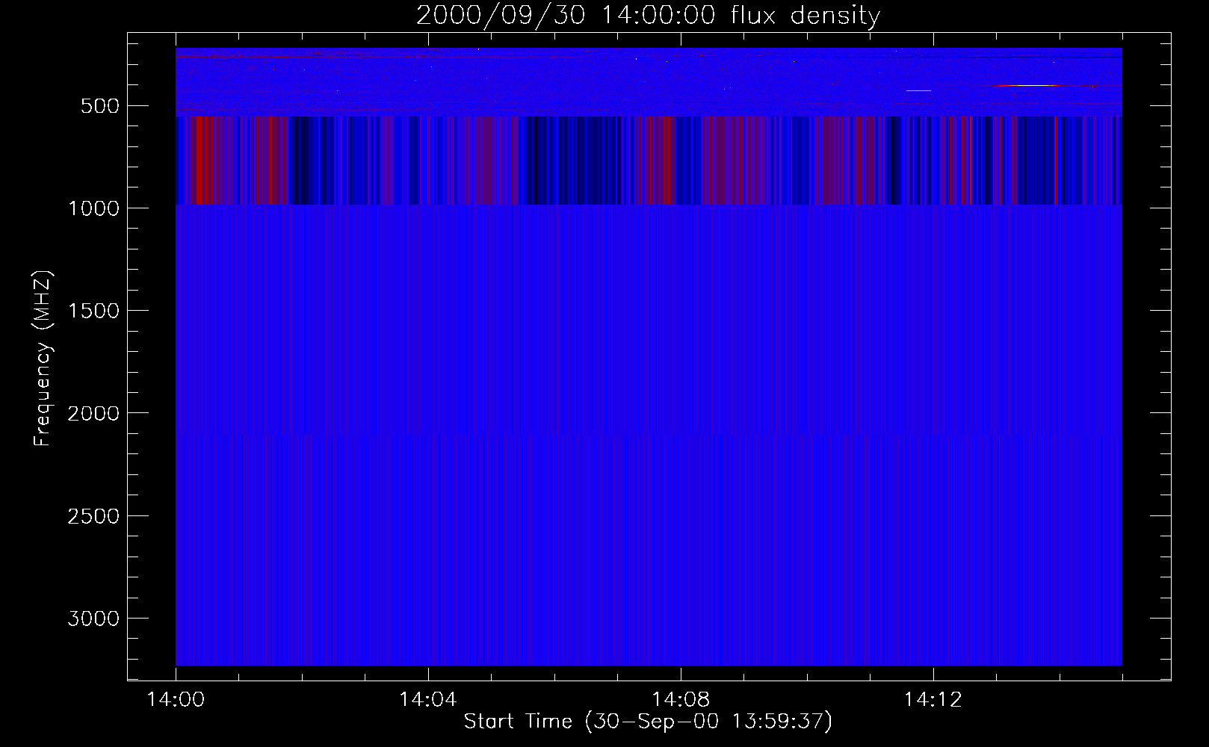Viewport: 1209px width, 747px height.
Task: Click the 2500 frequency tick label
Action: coord(93,516)
